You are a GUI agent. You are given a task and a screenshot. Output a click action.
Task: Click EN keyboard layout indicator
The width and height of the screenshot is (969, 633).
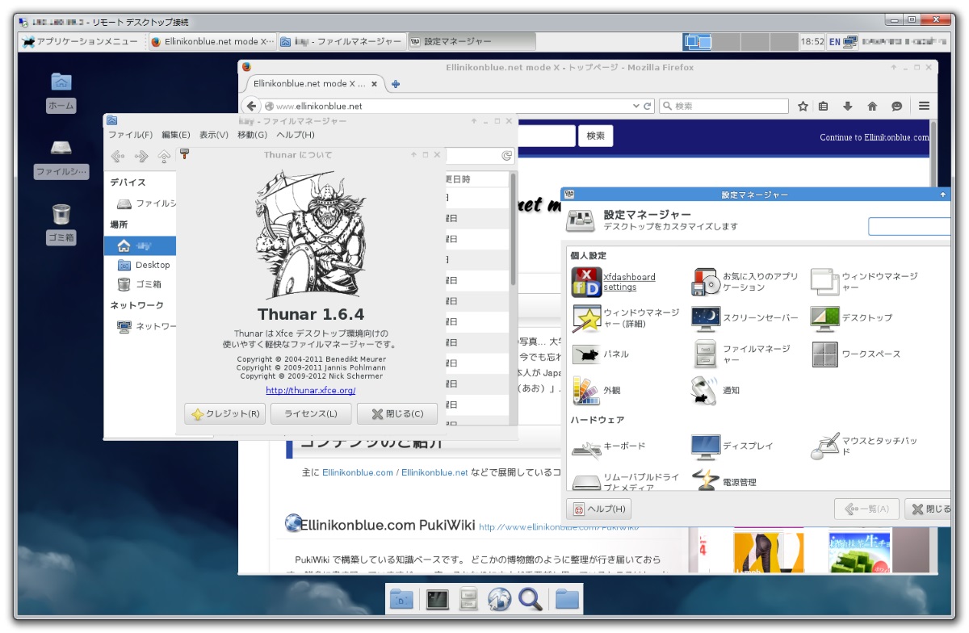835,41
